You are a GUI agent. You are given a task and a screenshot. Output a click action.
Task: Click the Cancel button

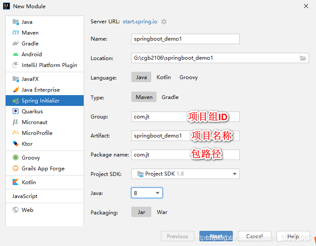tap(254, 236)
